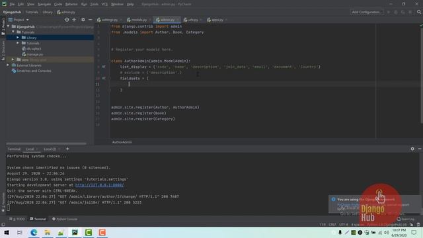Select manage.py in the project tree

tap(35, 54)
